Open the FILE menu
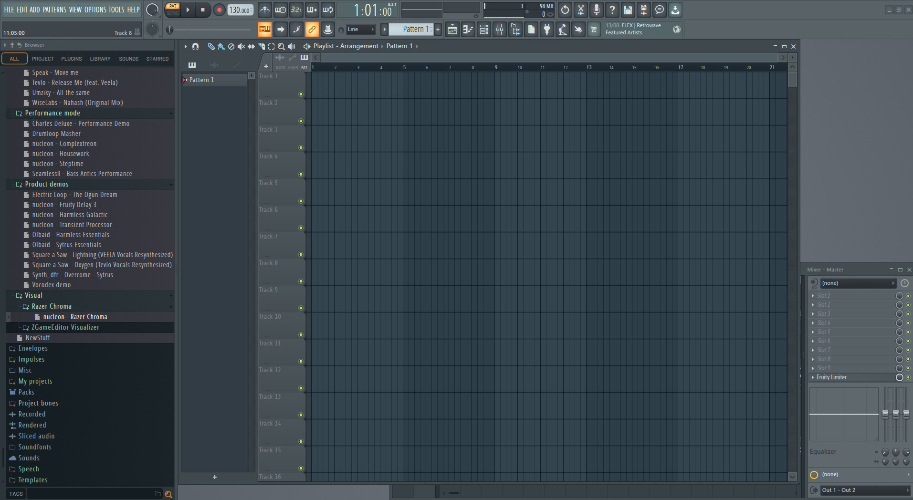 click(x=9, y=10)
